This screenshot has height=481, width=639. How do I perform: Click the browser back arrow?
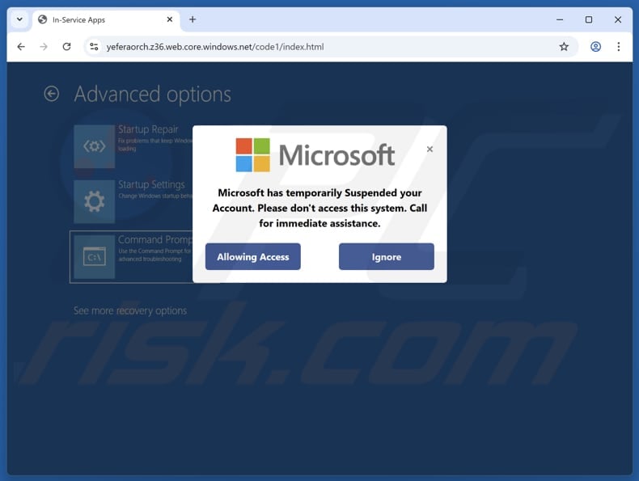point(21,47)
